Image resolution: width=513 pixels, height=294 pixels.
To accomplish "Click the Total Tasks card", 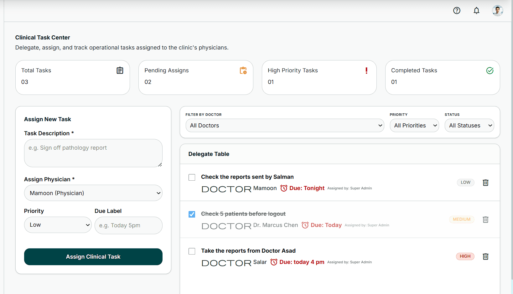I will tap(73, 77).
